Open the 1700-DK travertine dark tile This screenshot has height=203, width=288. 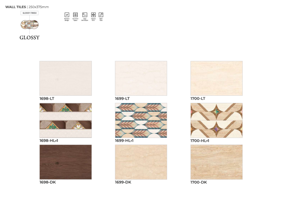tap(216, 162)
